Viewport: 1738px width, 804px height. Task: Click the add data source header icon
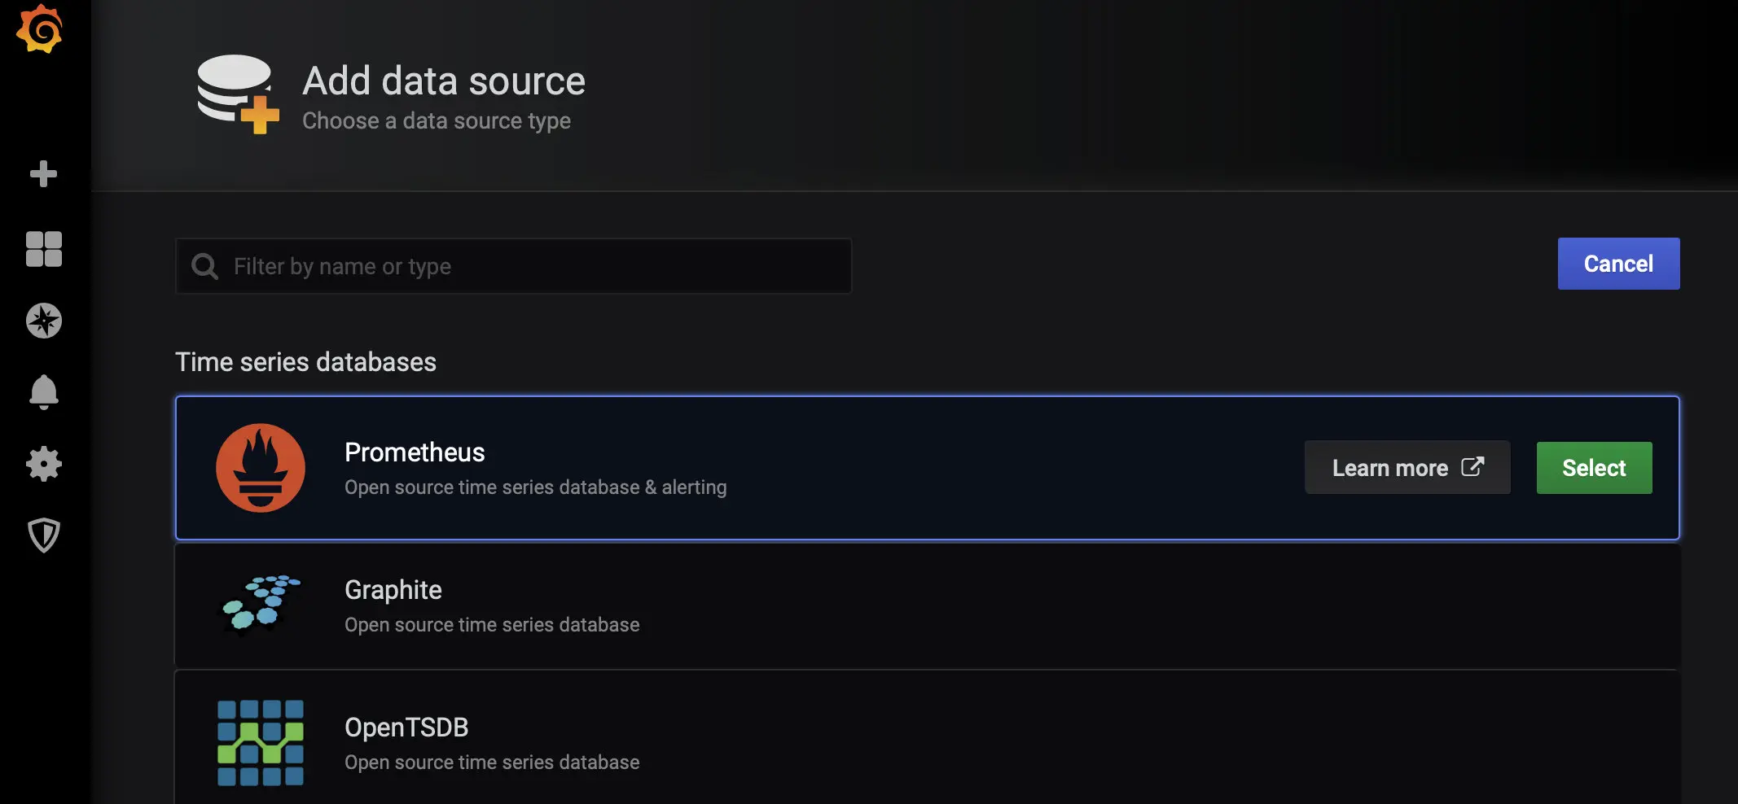coord(238,94)
